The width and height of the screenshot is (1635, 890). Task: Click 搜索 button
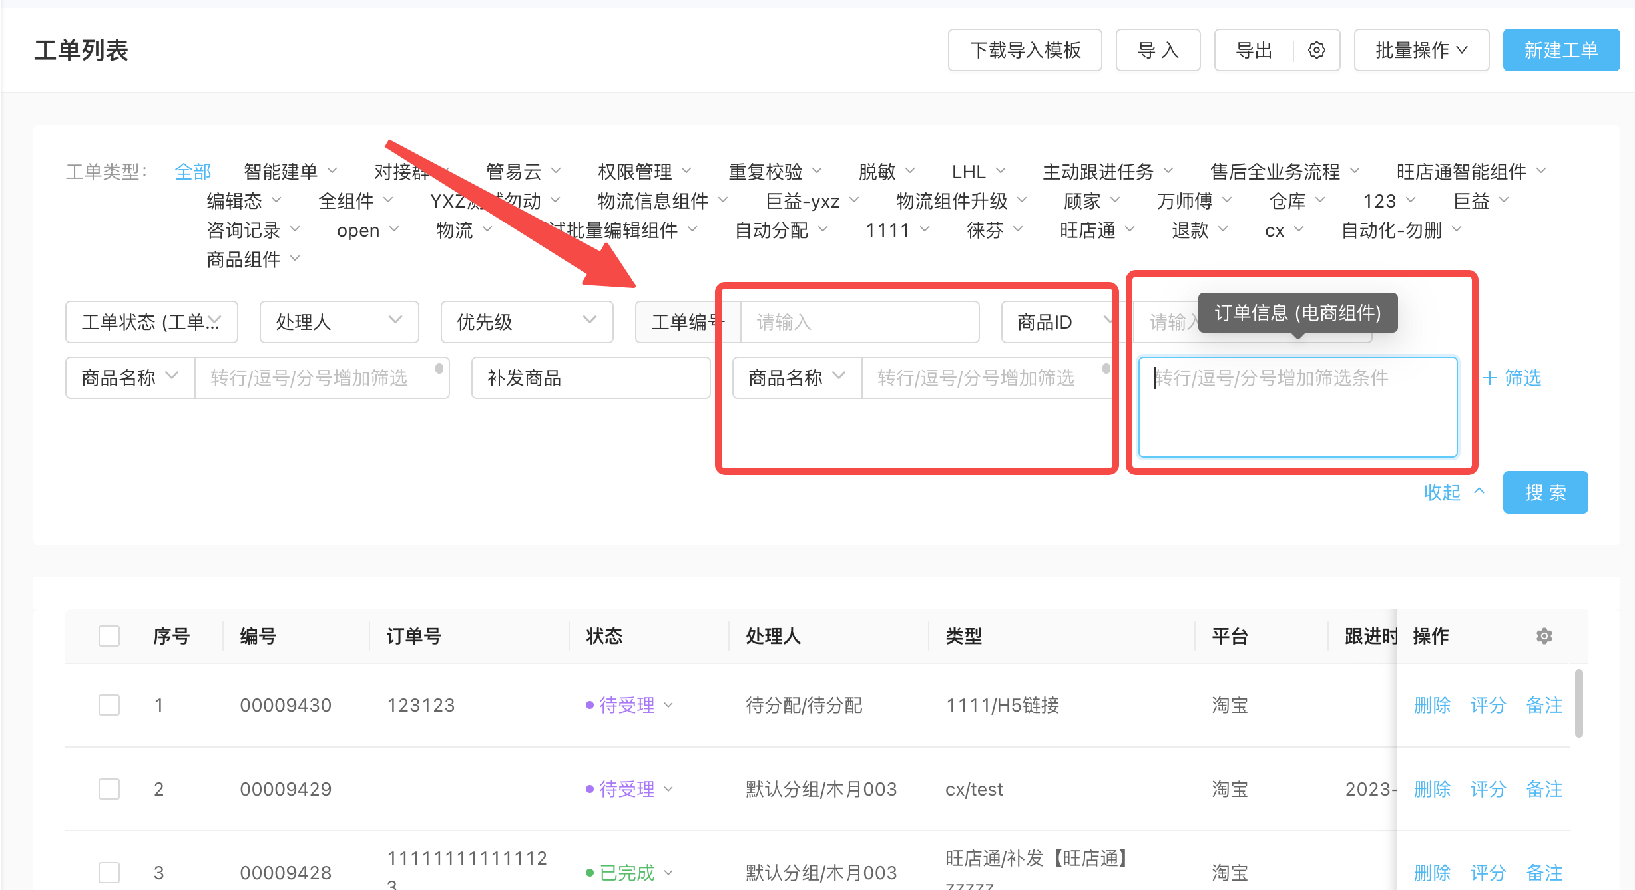[x=1545, y=492]
